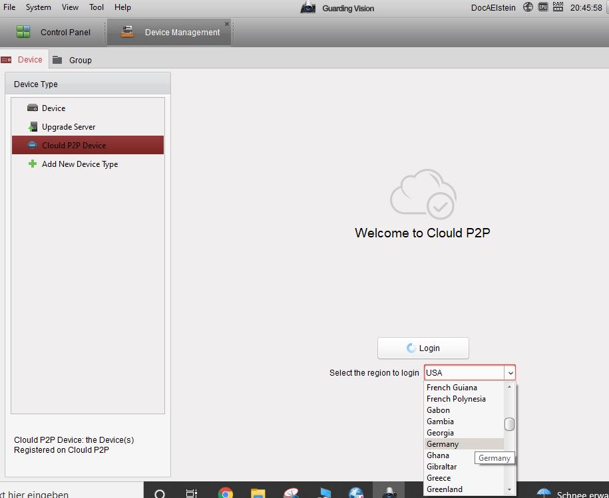Click the Device Management tab icon

tap(127, 32)
